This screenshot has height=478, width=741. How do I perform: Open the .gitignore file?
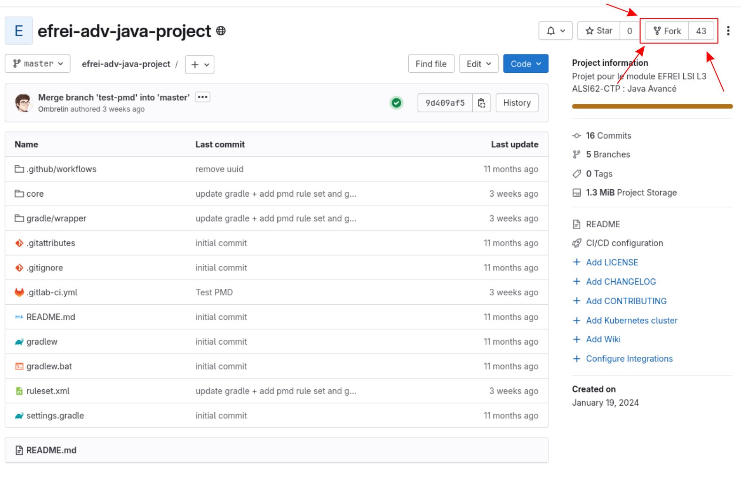pos(45,268)
